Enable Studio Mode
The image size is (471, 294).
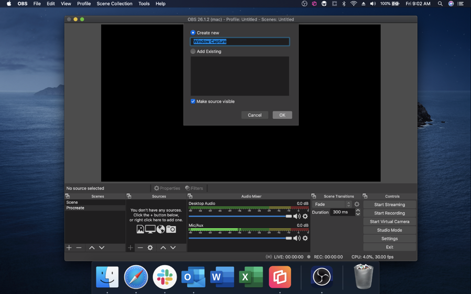(390, 230)
